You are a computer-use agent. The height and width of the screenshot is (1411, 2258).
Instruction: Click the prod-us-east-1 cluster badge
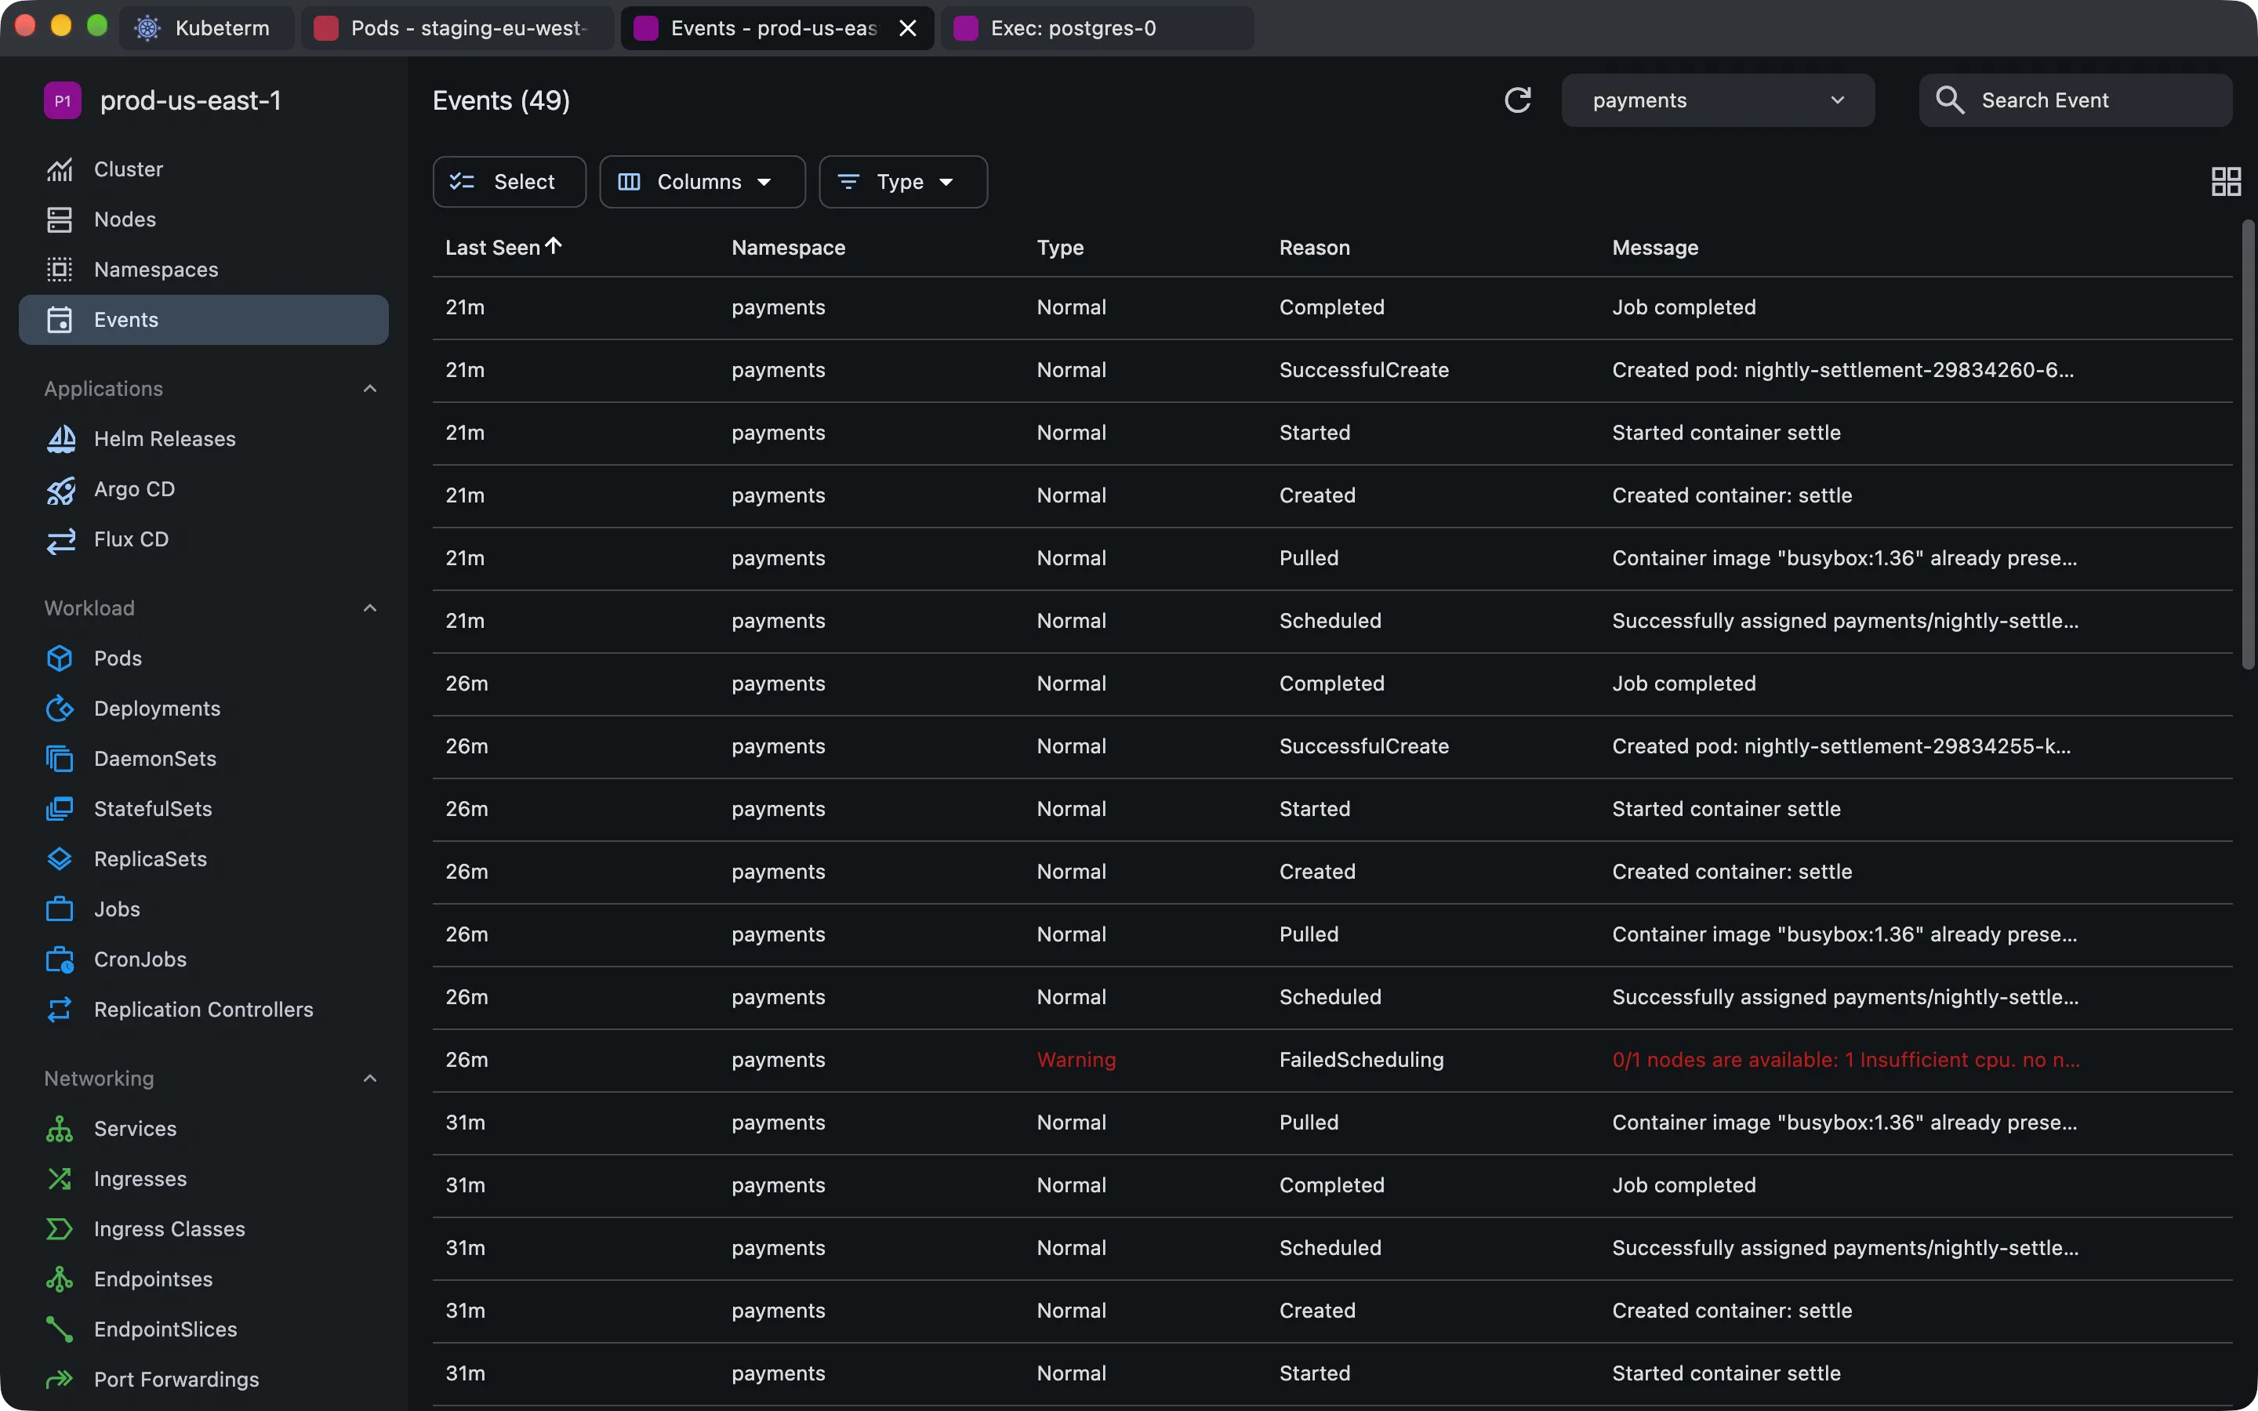pos(63,100)
